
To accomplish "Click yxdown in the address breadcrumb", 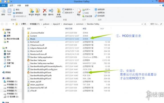I will 46,24.
